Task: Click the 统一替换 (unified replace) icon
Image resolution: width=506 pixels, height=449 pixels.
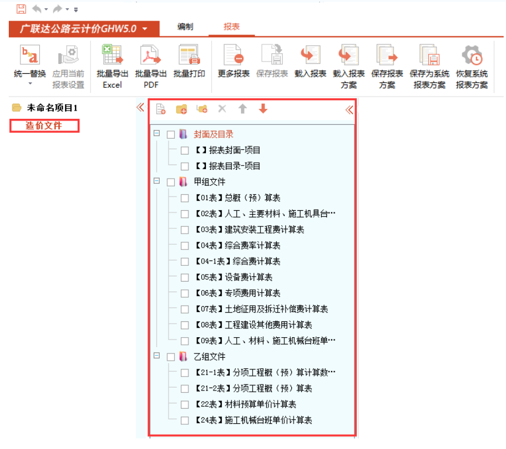Action: point(29,56)
